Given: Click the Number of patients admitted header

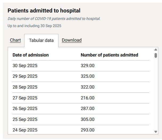Looking at the screenshot, I should click(x=109, y=55).
